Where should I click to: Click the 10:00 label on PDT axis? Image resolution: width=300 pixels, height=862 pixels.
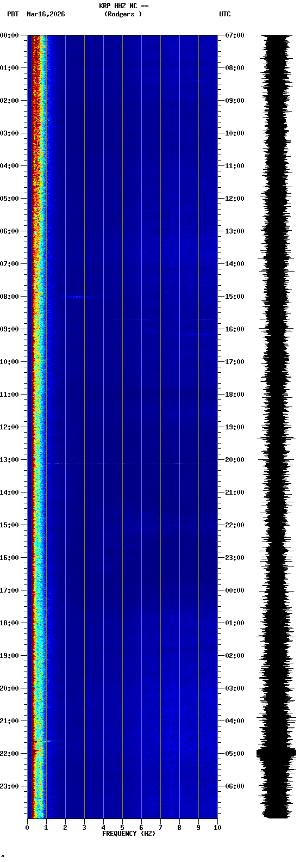pyautogui.click(x=9, y=362)
